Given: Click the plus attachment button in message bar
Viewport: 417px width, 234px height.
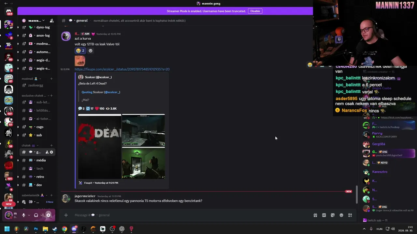Looking at the screenshot, I should 66,215.
